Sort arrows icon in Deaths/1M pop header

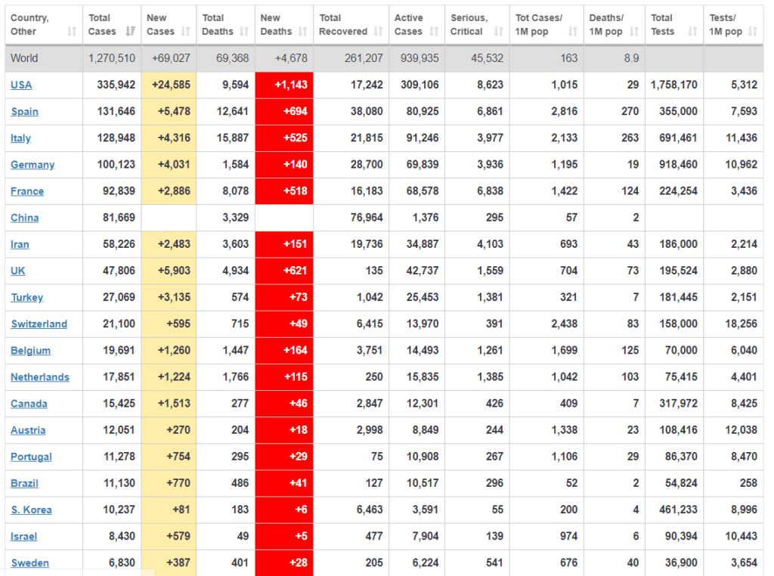click(634, 32)
